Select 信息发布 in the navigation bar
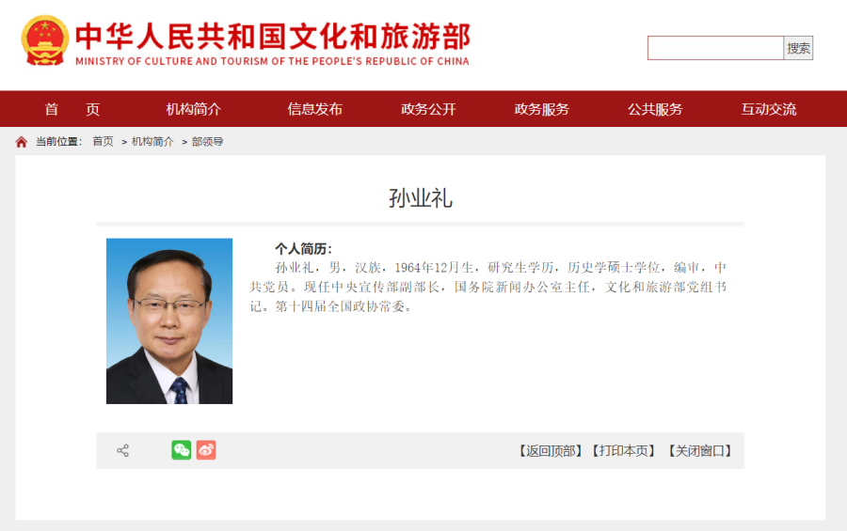The image size is (847, 531). (315, 109)
